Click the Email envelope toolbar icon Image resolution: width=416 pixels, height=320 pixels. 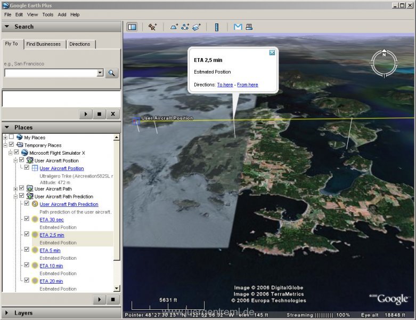(238, 27)
